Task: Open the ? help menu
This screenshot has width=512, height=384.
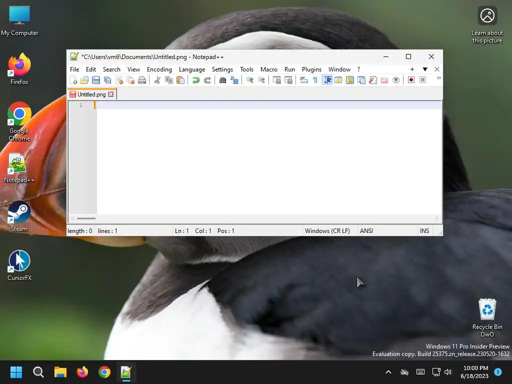Action: click(x=358, y=69)
